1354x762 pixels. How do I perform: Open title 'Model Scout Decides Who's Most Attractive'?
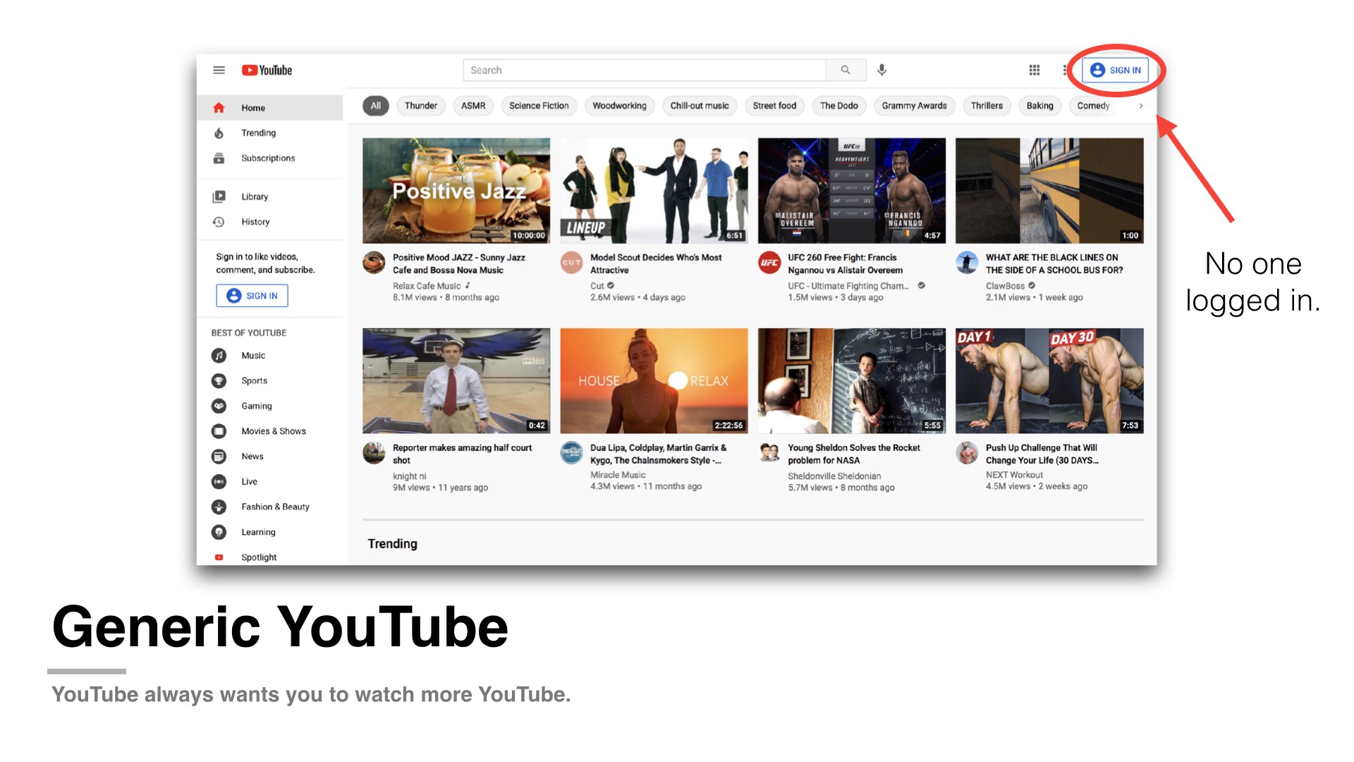(656, 264)
